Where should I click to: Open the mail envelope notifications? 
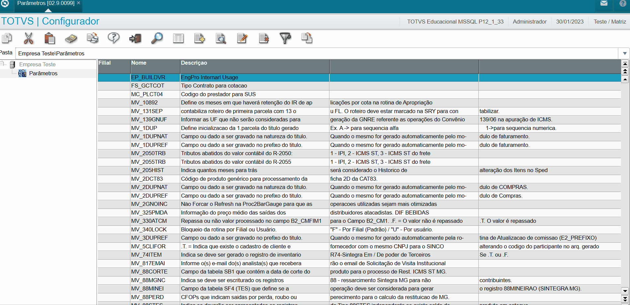(604, 3)
